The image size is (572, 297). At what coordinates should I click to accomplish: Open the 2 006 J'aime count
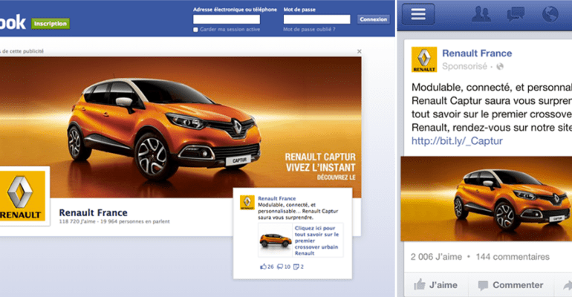(436, 257)
